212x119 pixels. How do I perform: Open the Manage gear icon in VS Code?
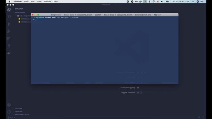pos(9,112)
